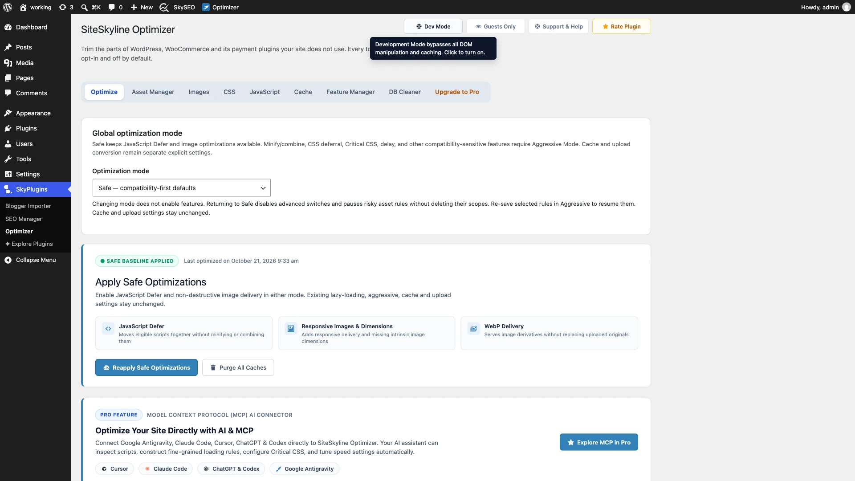Click Reapply Safe Optimizations button

click(147, 367)
